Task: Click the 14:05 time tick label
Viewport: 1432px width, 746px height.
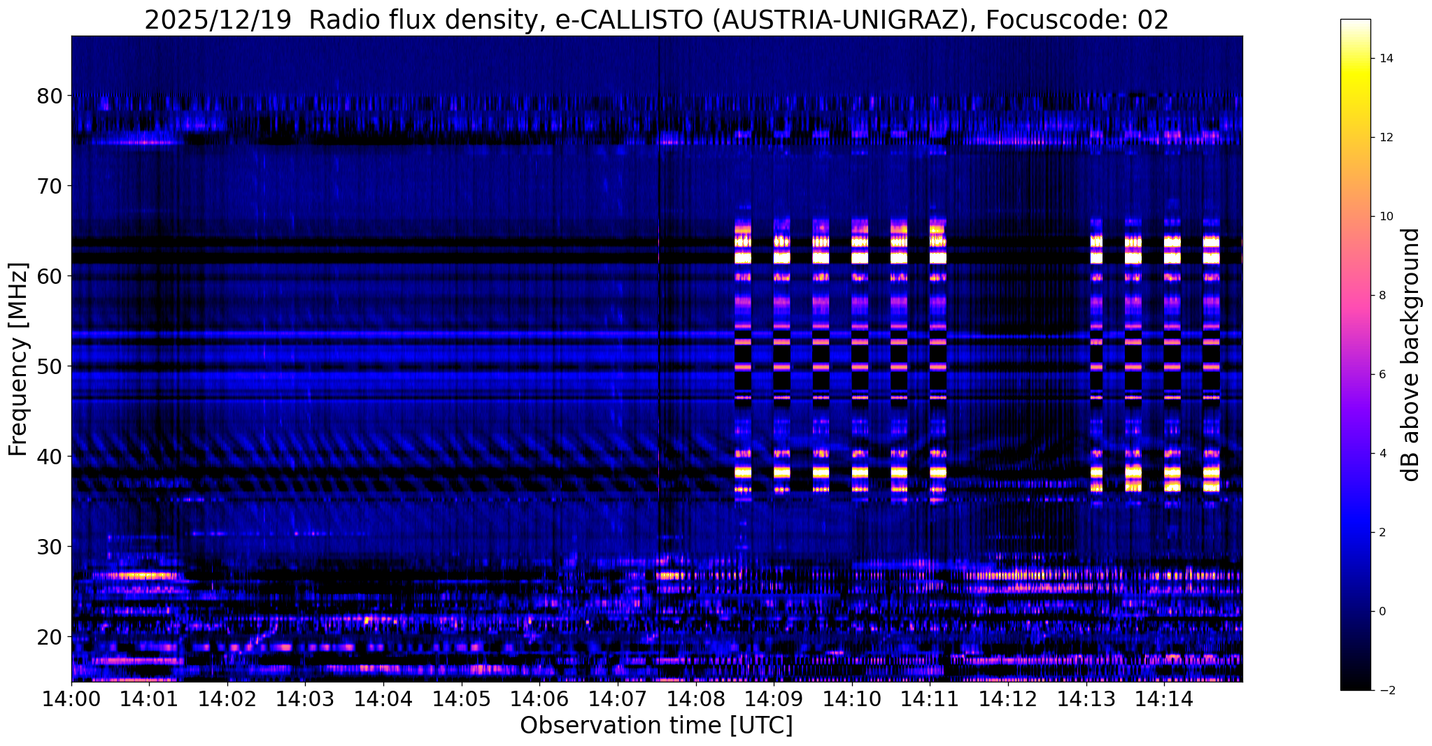Action: 461,698
